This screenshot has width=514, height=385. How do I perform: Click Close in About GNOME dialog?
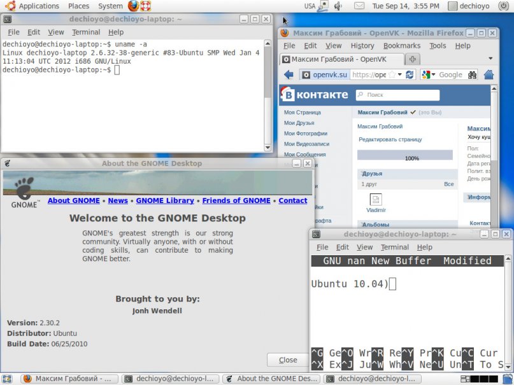point(288,360)
